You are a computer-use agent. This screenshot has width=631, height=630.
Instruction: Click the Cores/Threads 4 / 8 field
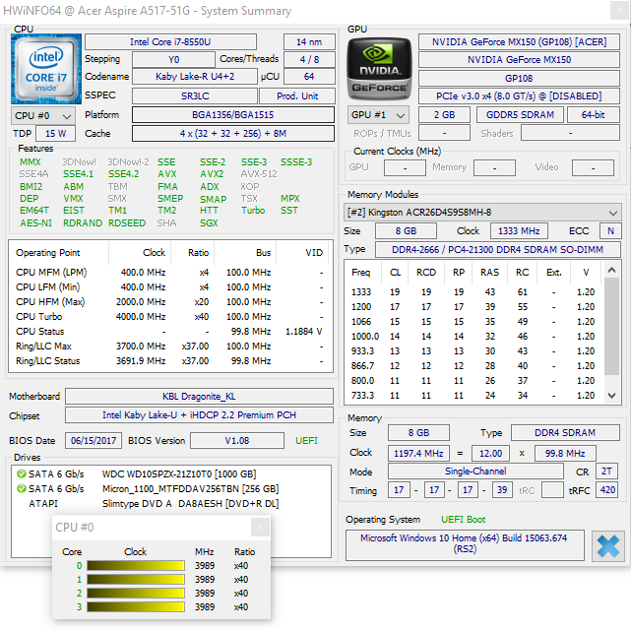coord(309,59)
